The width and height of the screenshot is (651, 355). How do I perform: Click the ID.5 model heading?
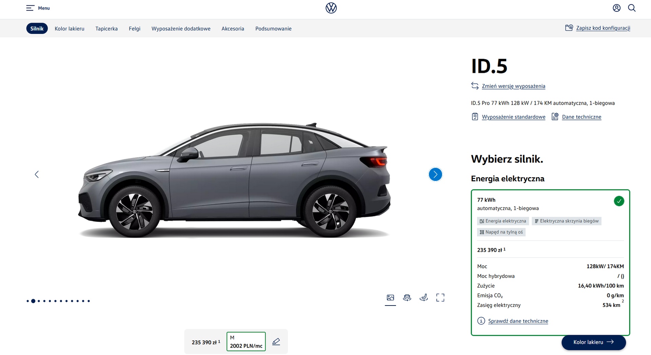point(489,66)
